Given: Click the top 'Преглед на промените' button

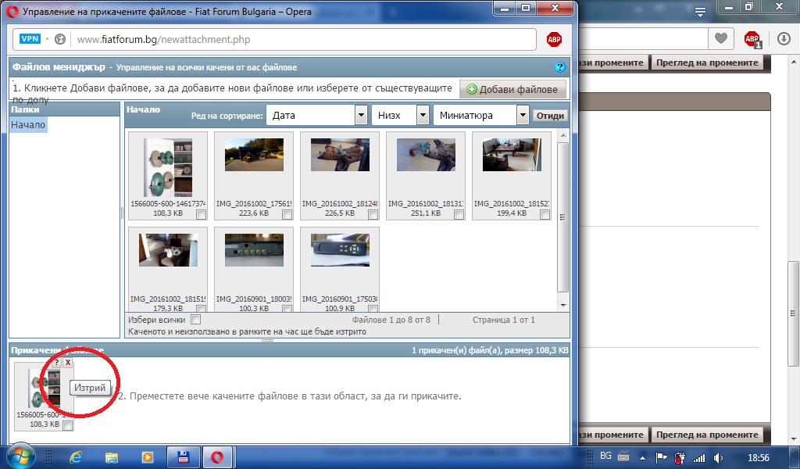Looking at the screenshot, I should click(707, 63).
